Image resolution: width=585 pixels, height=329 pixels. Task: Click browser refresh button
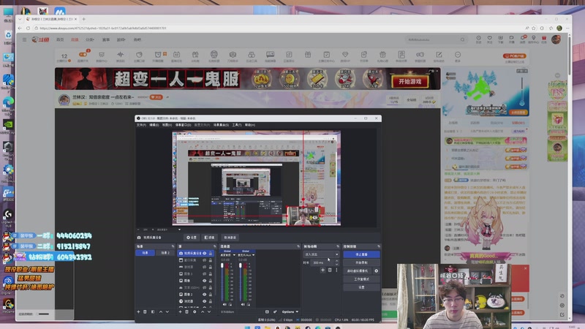tap(28, 29)
